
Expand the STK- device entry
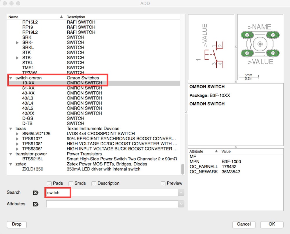pos(17,58)
